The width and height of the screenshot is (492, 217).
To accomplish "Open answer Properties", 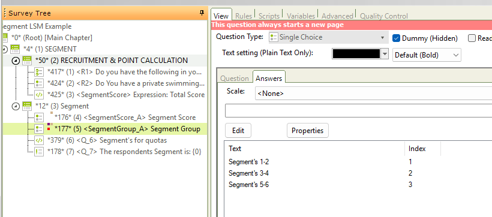I will click(307, 131).
